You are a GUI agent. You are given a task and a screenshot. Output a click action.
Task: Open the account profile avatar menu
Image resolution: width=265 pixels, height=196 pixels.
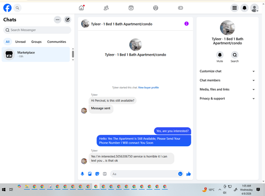pyautogui.click(x=254, y=8)
